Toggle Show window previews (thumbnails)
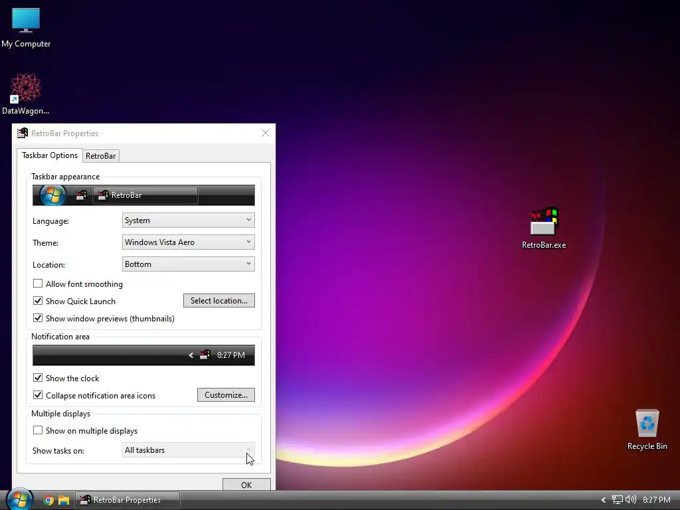The height and width of the screenshot is (510, 680). click(x=38, y=318)
